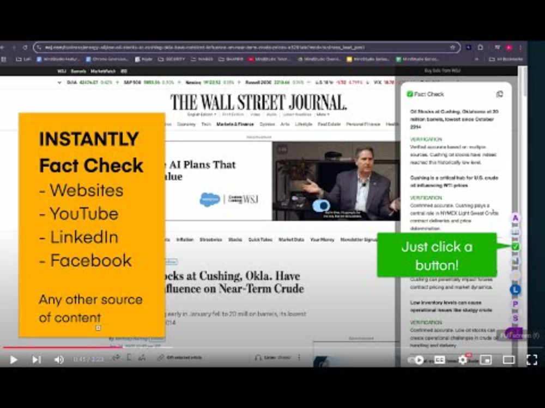Open the Personal Finance section
The width and height of the screenshot is (545, 408).
point(363,124)
